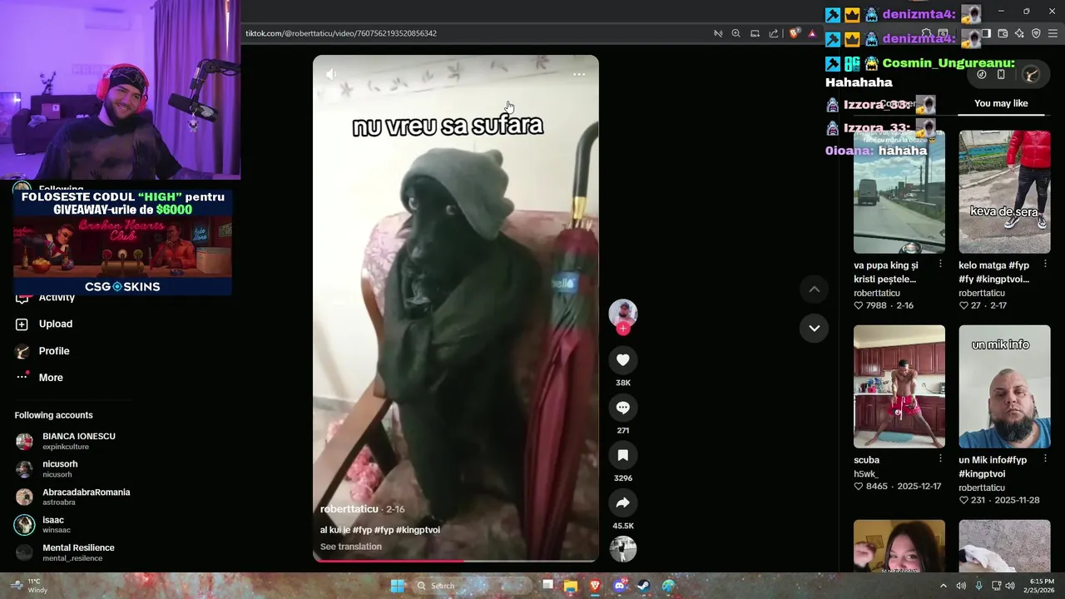The height and width of the screenshot is (599, 1065).
Task: Open the 'va pupa king' video thumbnail
Action: (899, 191)
